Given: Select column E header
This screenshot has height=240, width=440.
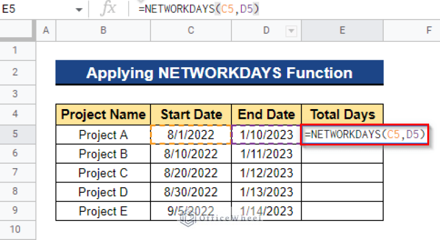Looking at the screenshot, I should [342, 30].
